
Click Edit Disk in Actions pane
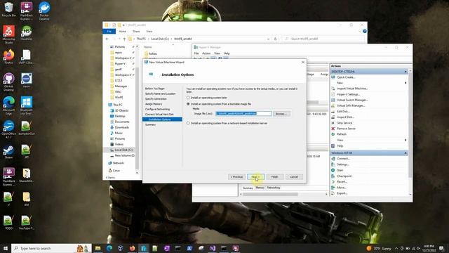click(x=343, y=111)
